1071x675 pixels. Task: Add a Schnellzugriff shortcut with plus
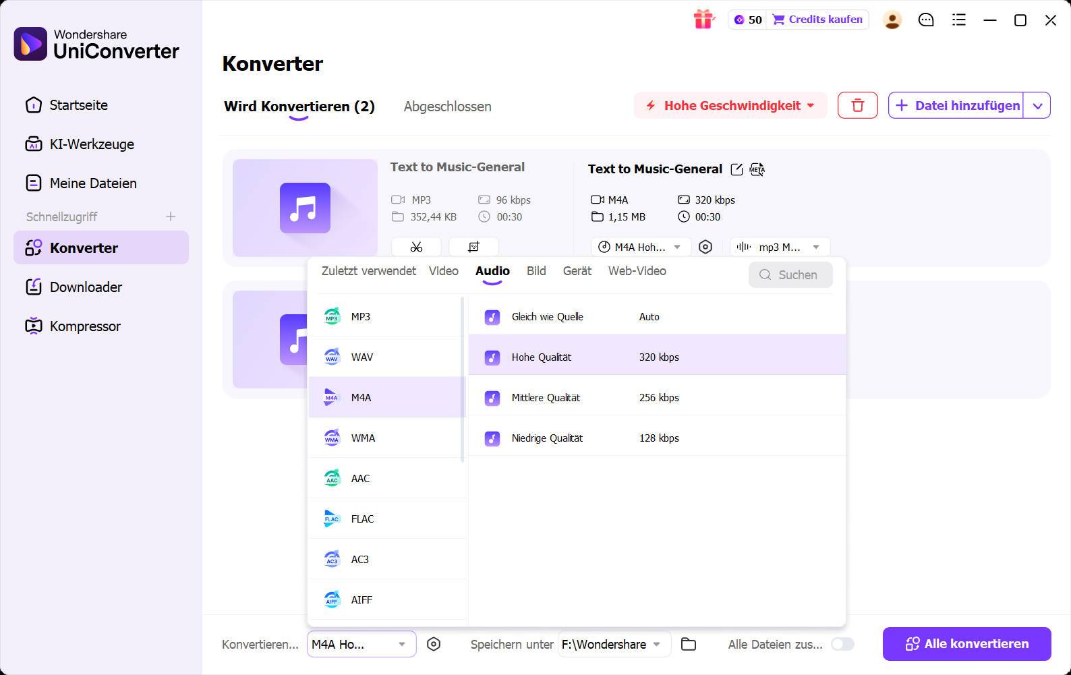coord(171,216)
